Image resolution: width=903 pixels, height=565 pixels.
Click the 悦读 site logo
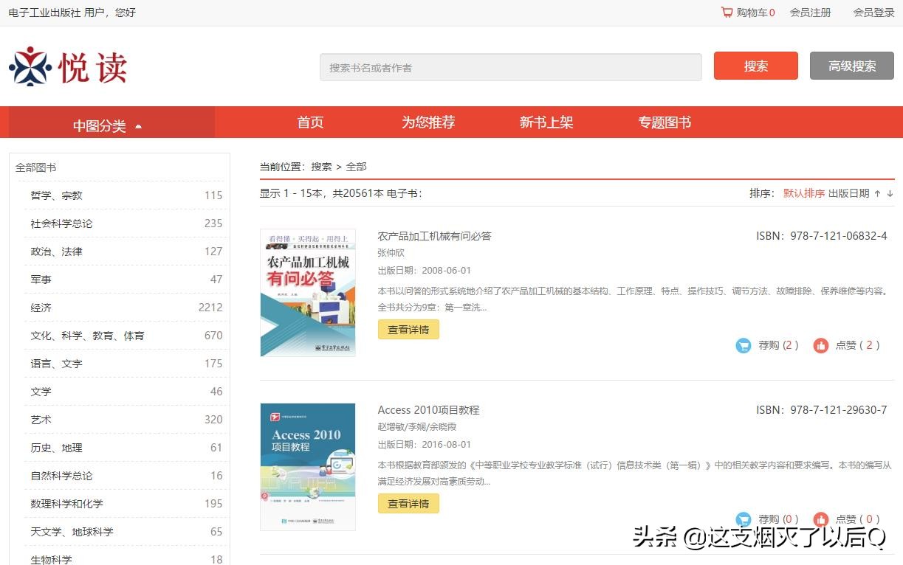tap(67, 66)
